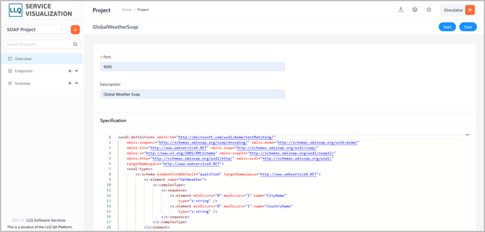This screenshot has width=485, height=232.
Task: Click the GetWeather element line
Action: (x=175, y=180)
